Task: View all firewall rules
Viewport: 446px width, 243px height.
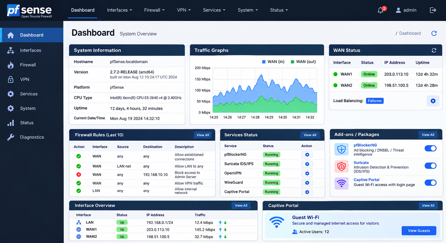Action: point(203,135)
